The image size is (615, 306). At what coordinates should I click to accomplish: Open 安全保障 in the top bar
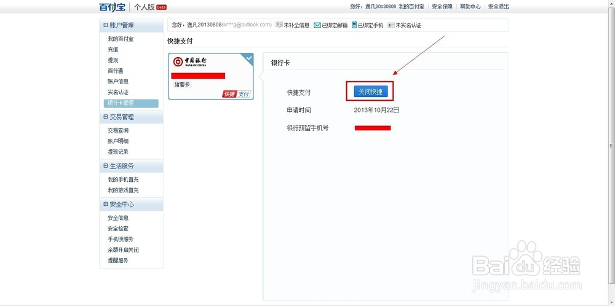click(442, 7)
